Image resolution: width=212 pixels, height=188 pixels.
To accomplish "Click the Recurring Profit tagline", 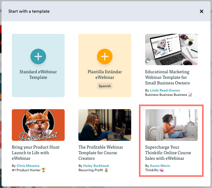I will point(91,170).
